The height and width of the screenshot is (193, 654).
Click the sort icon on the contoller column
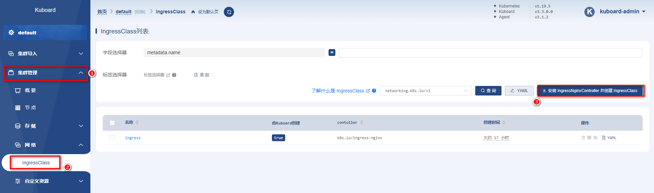click(x=362, y=122)
